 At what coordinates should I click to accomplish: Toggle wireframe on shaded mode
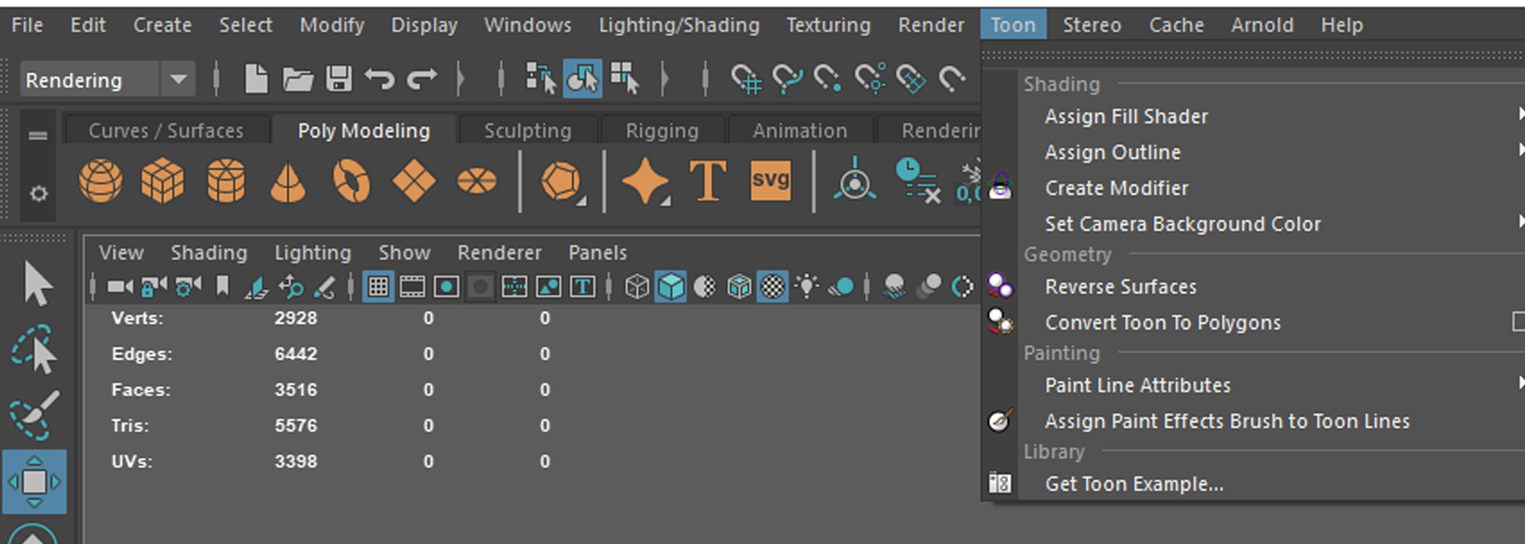click(x=739, y=287)
